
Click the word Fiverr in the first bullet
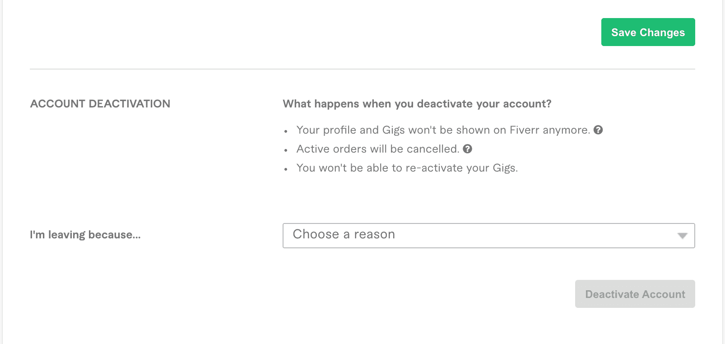point(525,130)
